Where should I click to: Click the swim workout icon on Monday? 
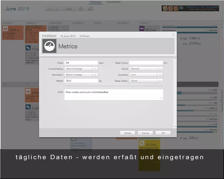click(x=6, y=29)
